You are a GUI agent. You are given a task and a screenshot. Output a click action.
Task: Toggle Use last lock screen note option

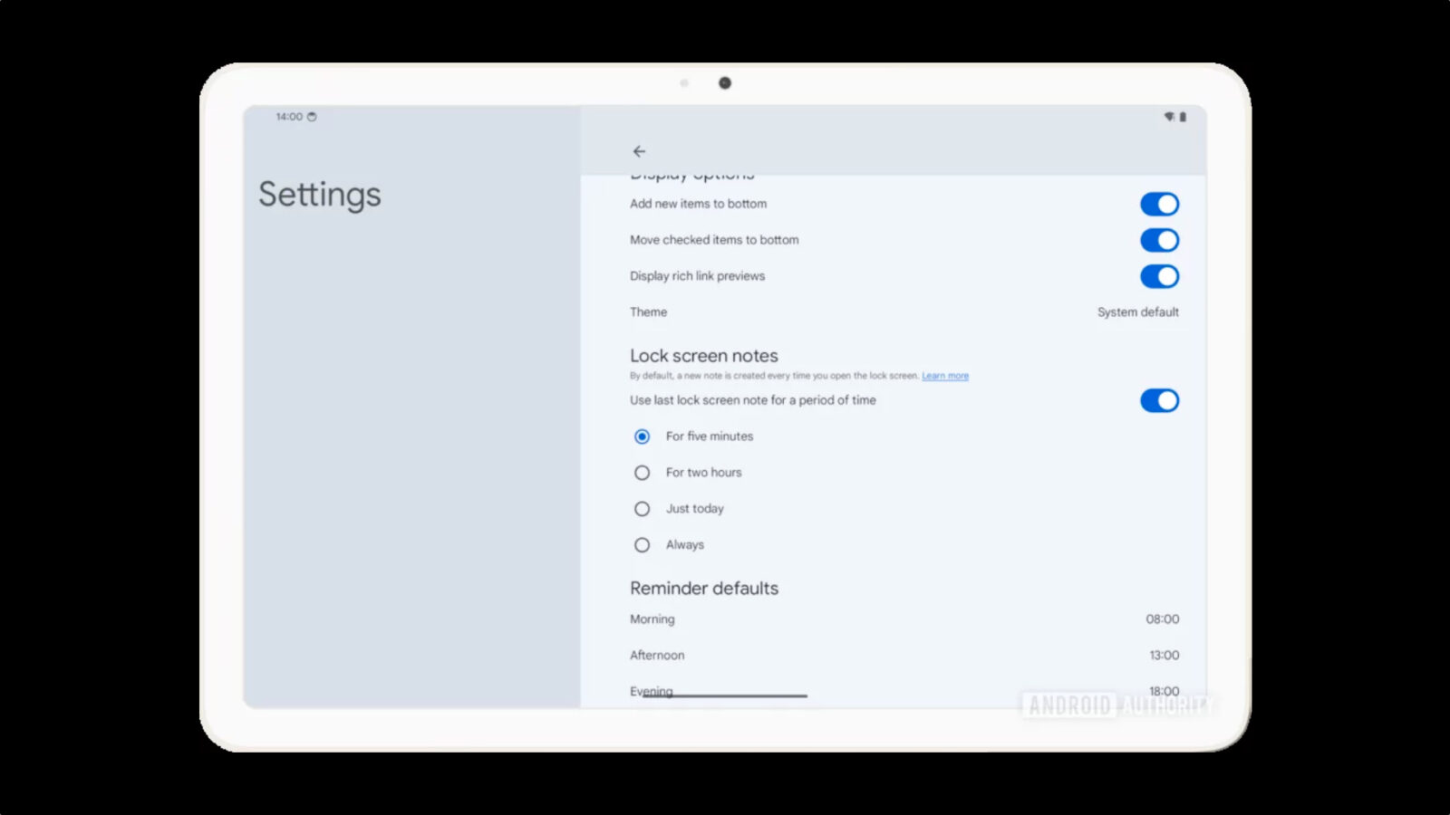point(1160,400)
